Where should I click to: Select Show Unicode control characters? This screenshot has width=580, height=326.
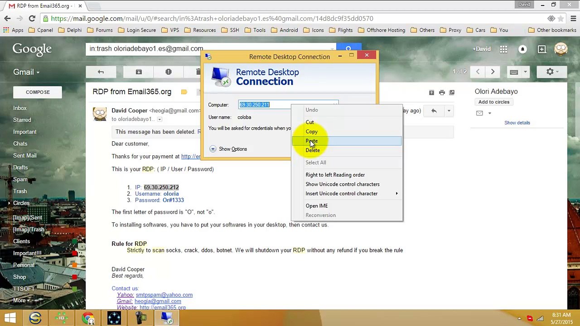pyautogui.click(x=347, y=184)
